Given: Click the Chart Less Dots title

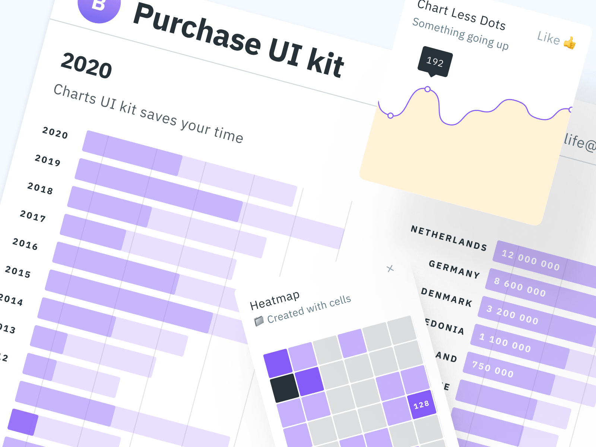Looking at the screenshot, I should pyautogui.click(x=461, y=15).
